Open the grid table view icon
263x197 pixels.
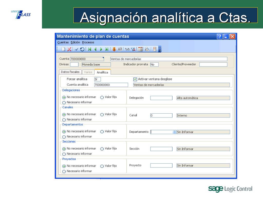140,49
